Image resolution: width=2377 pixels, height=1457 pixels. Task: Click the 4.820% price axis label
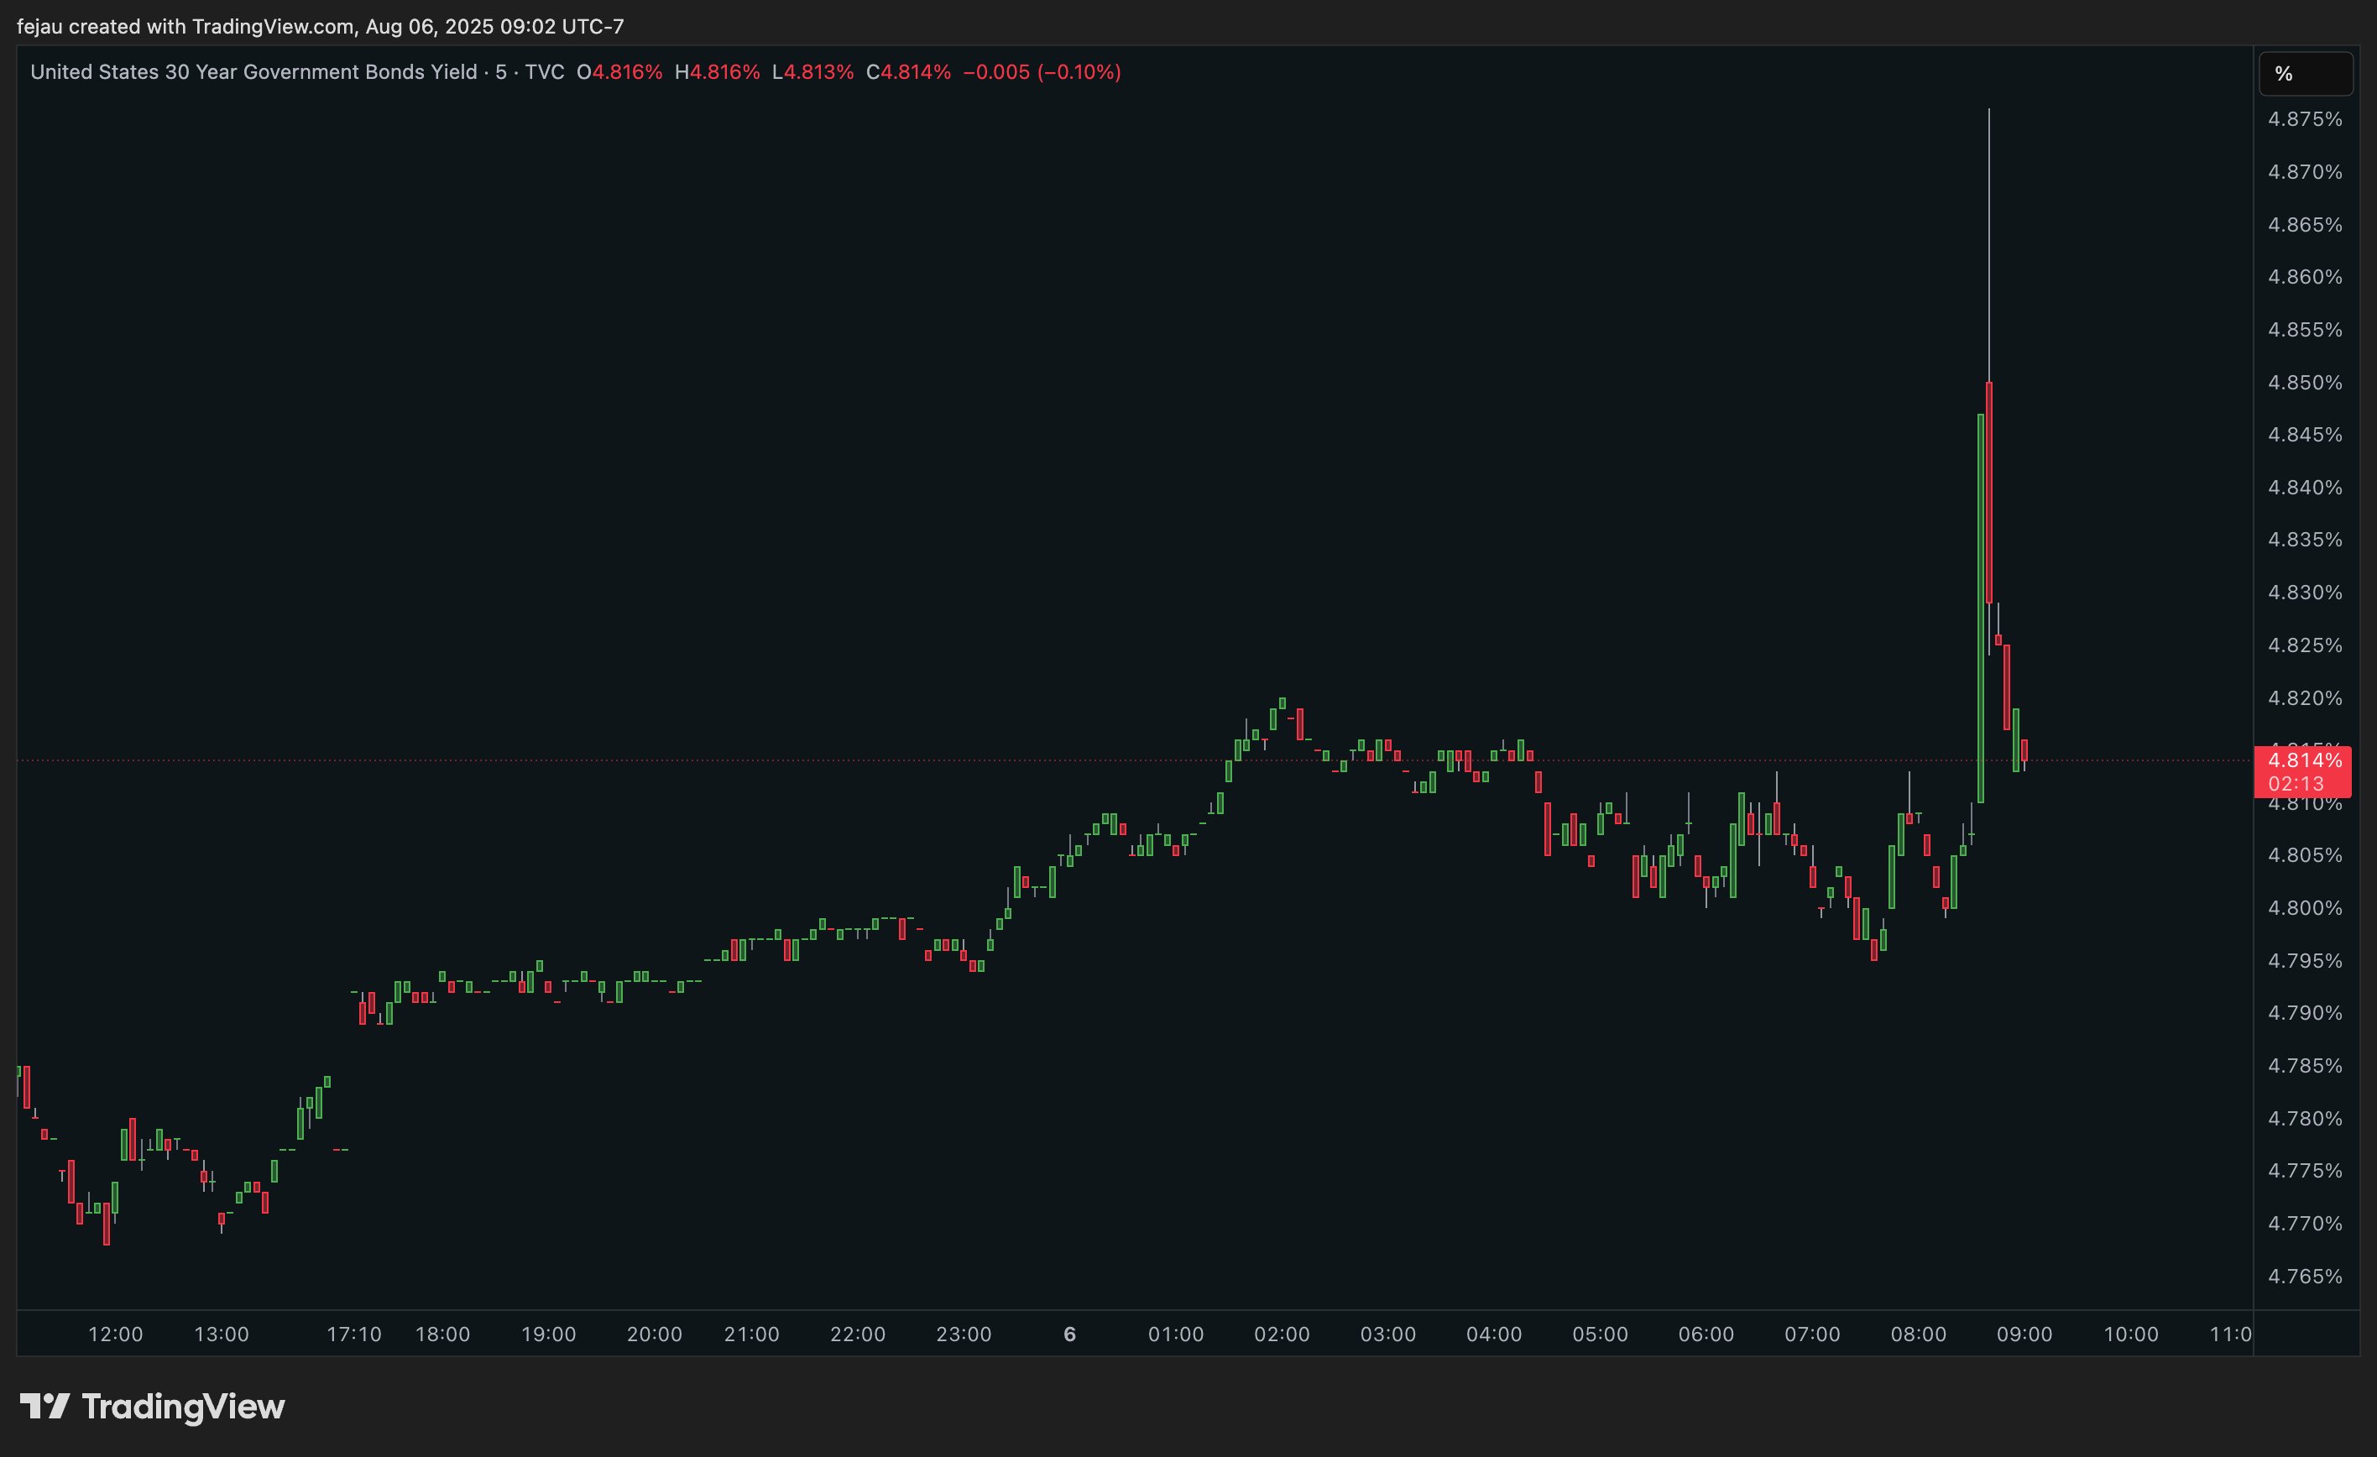pos(2305,697)
